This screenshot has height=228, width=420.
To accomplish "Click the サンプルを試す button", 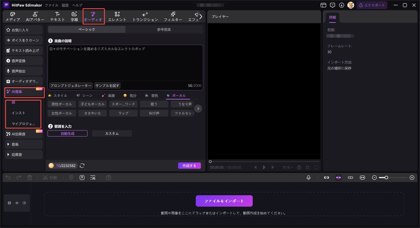I will 107,85.
